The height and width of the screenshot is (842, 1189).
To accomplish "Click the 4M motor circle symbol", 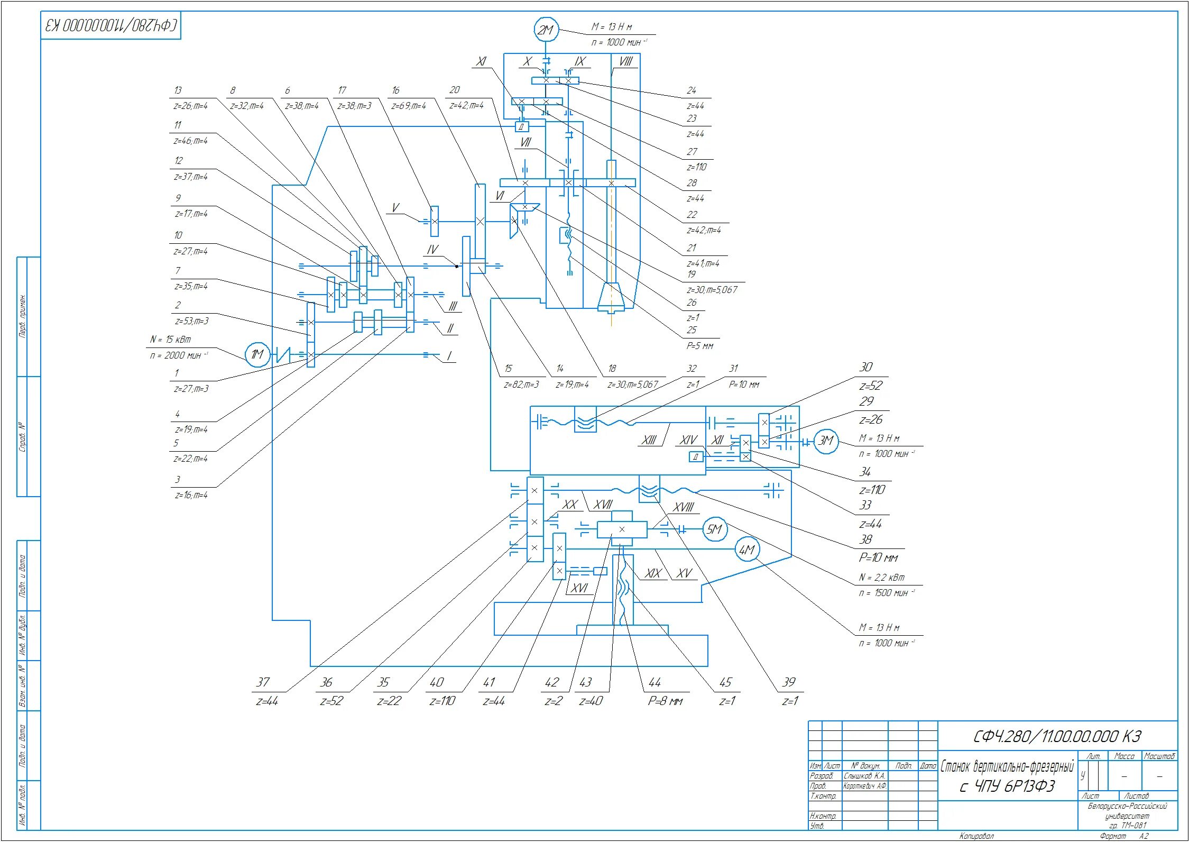I will click(746, 550).
